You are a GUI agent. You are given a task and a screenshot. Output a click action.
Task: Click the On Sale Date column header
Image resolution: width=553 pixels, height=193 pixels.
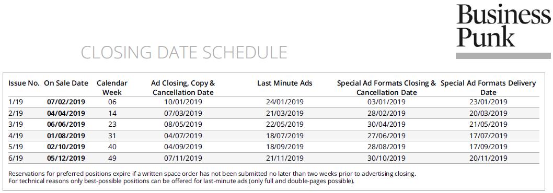(66, 83)
